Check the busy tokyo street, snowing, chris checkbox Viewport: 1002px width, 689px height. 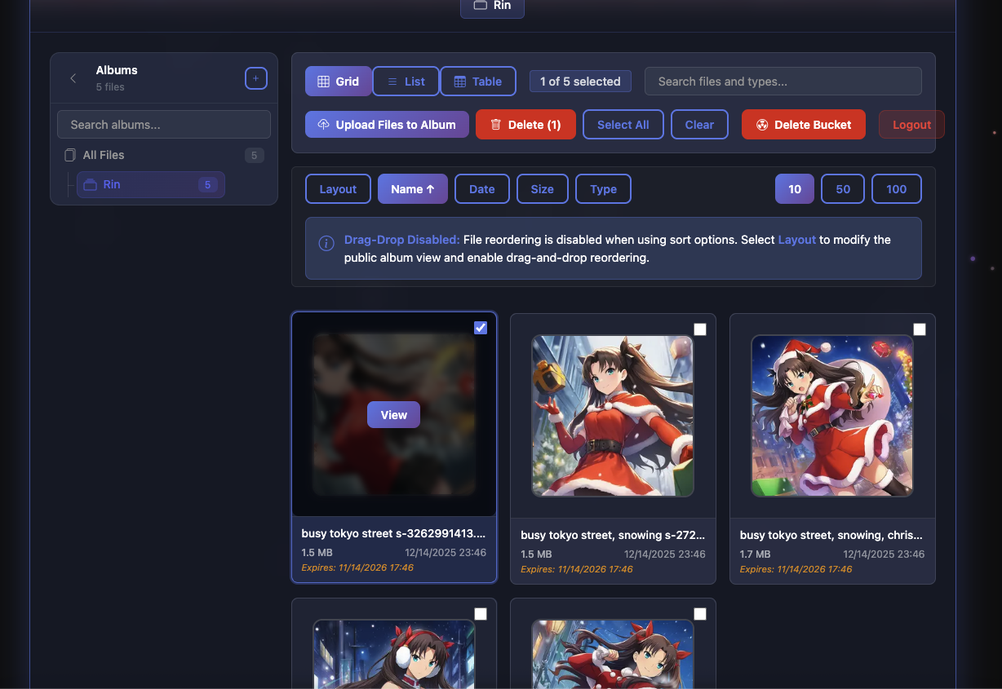(x=920, y=329)
